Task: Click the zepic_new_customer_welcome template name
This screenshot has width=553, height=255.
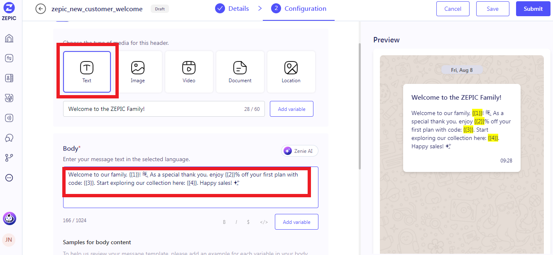Action: tap(97, 9)
